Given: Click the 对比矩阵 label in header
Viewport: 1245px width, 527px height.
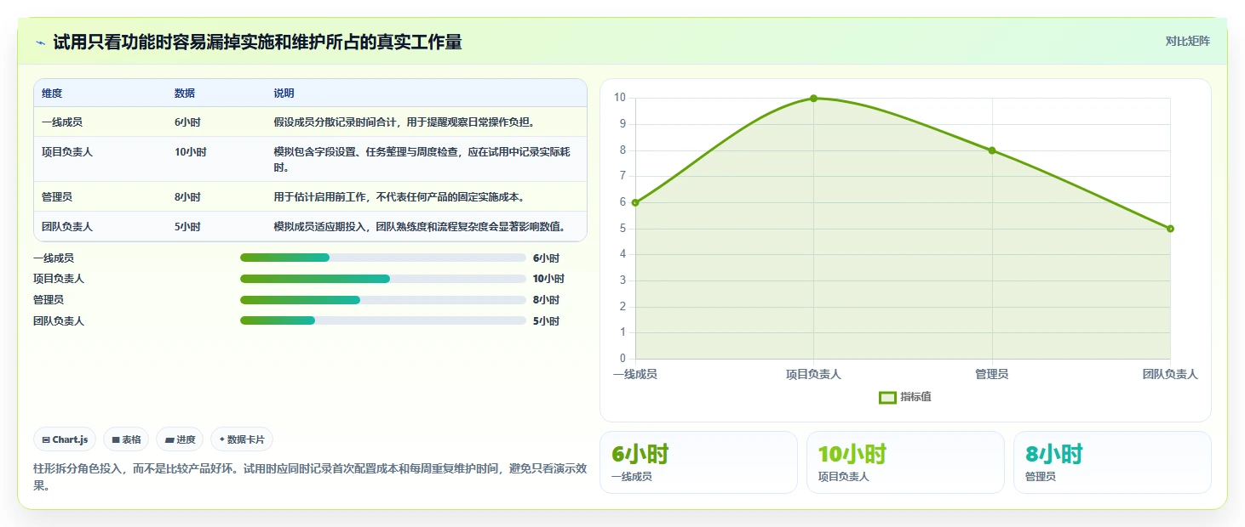Looking at the screenshot, I should click(1187, 41).
